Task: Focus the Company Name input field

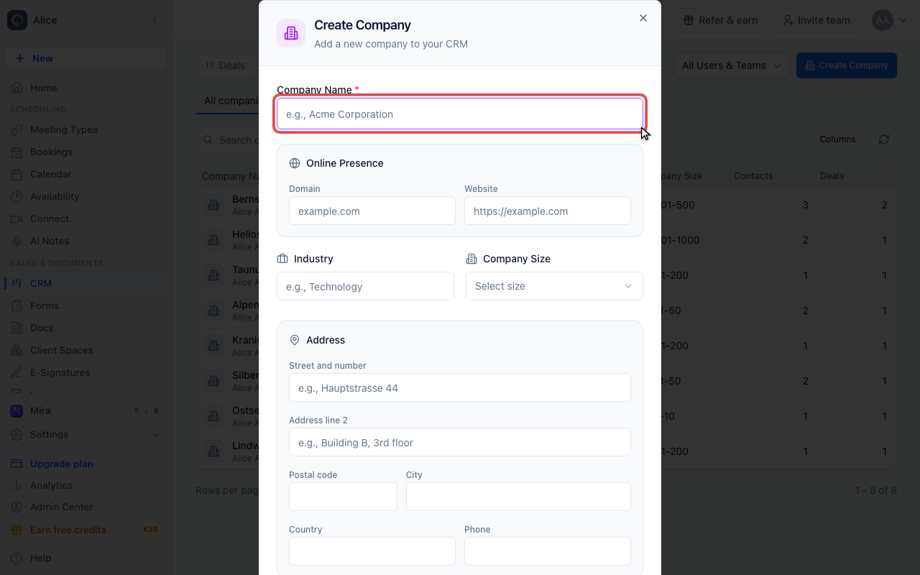Action: tap(460, 114)
